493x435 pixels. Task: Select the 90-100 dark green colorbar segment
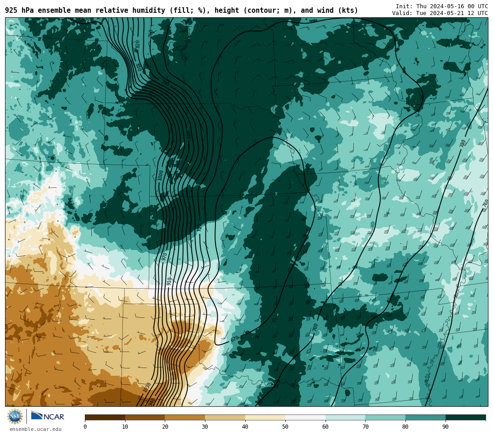466,418
